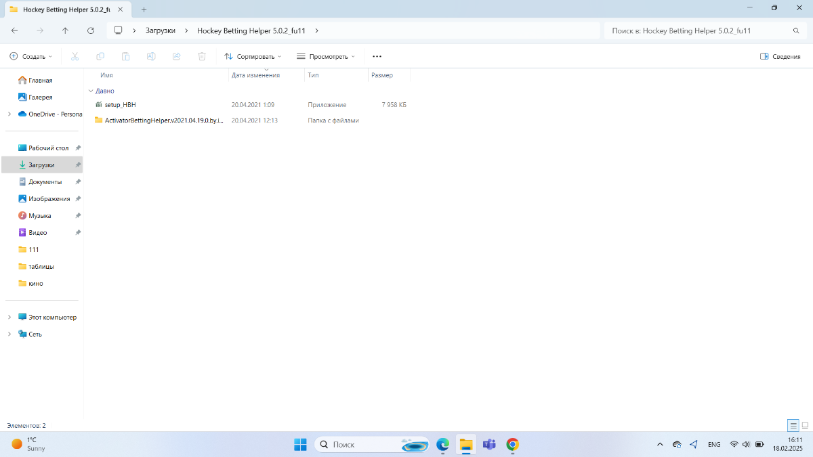Open Галерея in the navigation pane

(x=40, y=97)
